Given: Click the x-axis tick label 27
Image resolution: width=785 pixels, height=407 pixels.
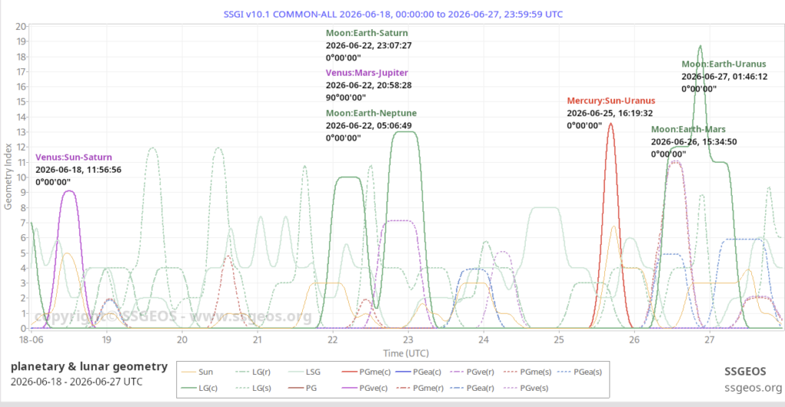Looking at the screenshot, I should (709, 340).
